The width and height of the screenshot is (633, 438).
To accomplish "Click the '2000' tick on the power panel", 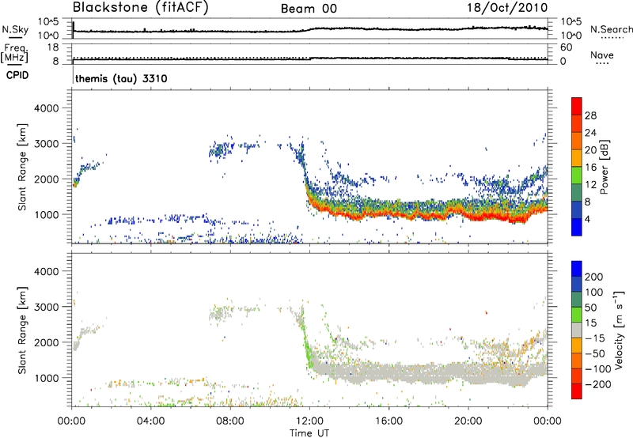I will point(47,179).
